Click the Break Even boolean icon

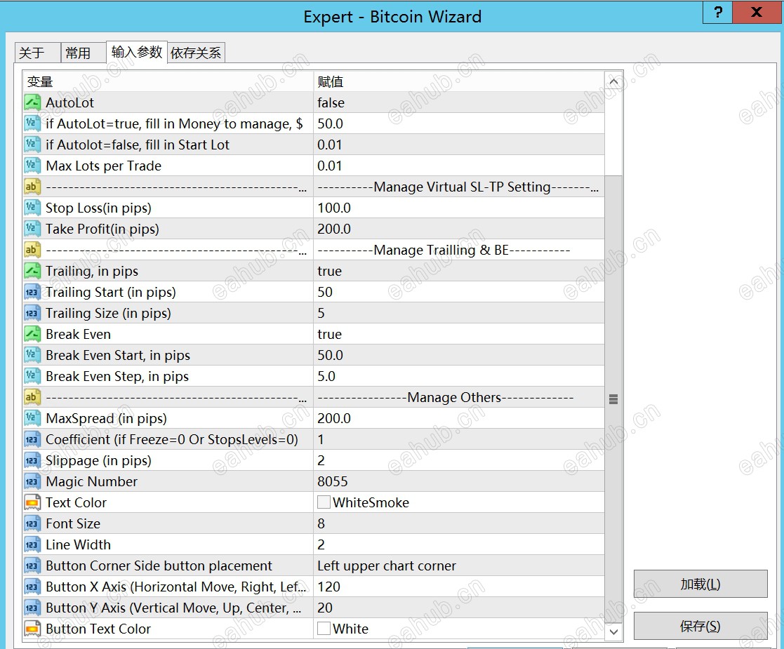point(32,334)
